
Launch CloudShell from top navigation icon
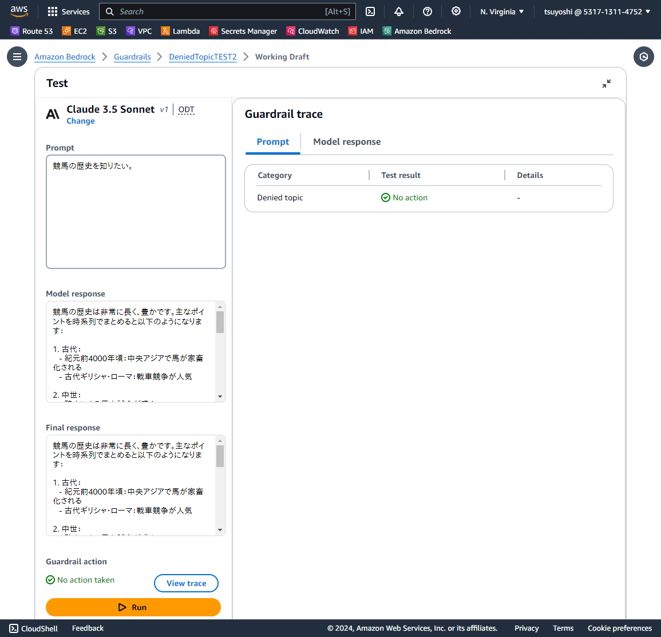(x=370, y=12)
